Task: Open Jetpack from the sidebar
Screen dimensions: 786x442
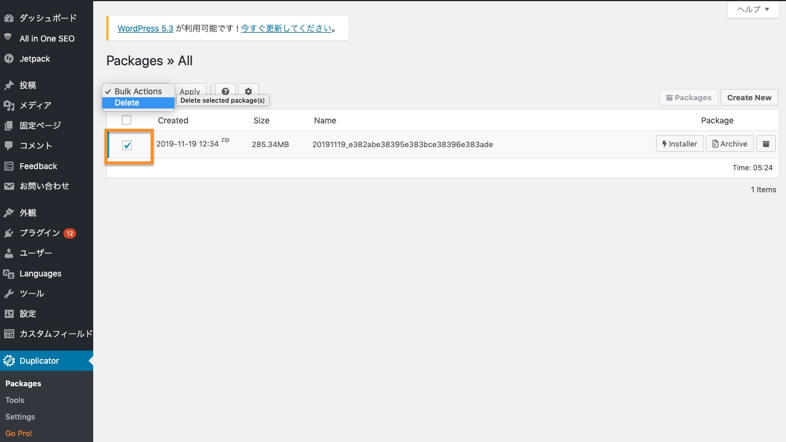Action: [34, 59]
